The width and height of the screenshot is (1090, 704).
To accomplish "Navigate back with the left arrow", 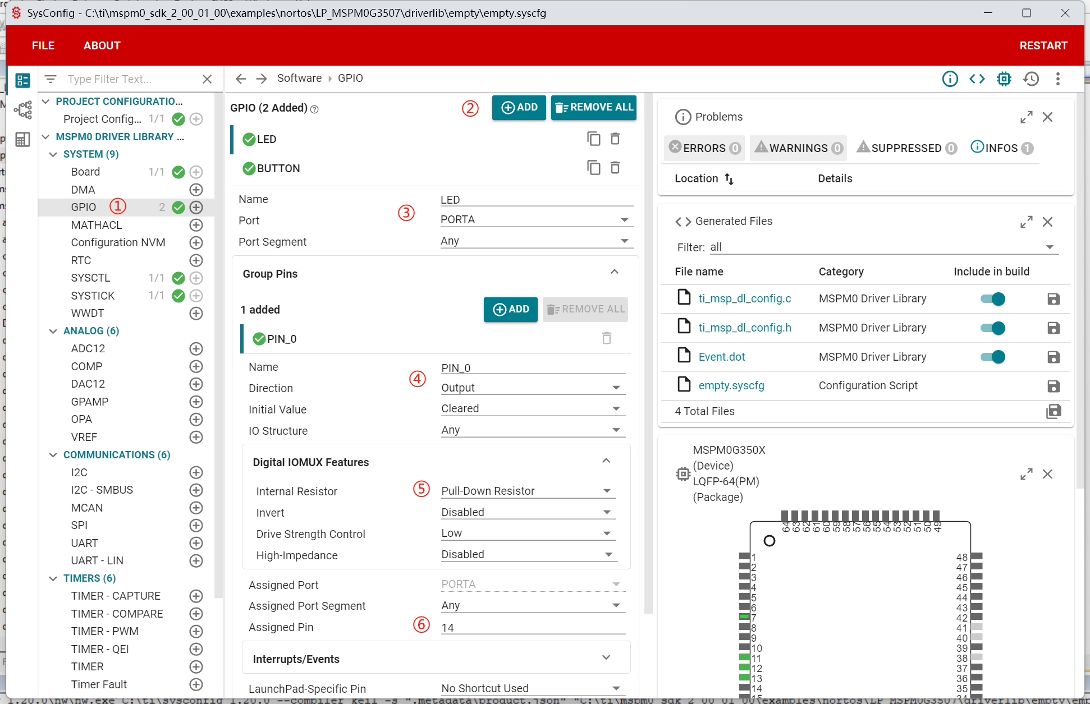I will click(x=241, y=79).
